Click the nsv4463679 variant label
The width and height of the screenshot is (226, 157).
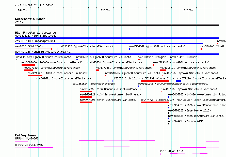[44, 57]
